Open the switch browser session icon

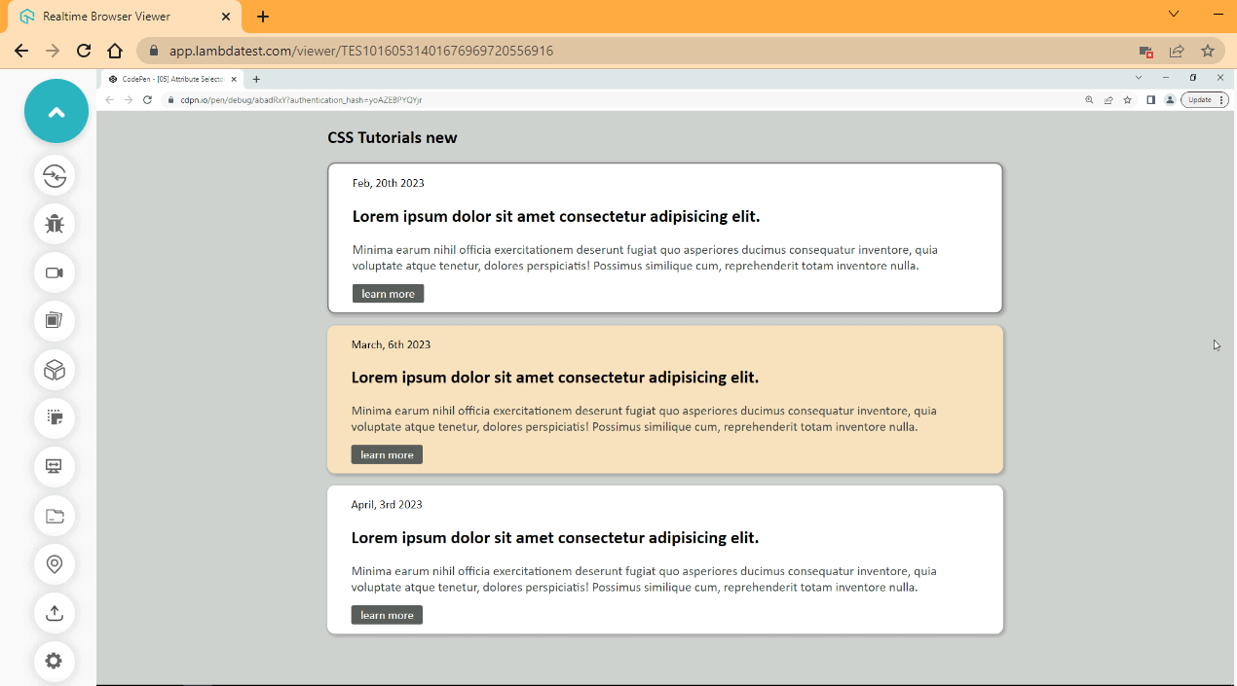(54, 176)
